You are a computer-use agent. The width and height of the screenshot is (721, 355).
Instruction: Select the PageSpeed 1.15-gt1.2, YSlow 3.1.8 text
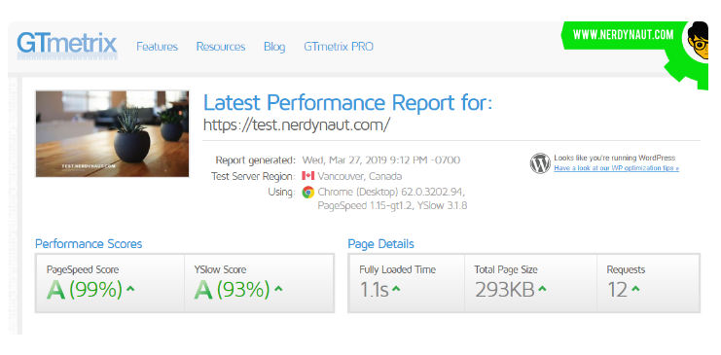(392, 205)
